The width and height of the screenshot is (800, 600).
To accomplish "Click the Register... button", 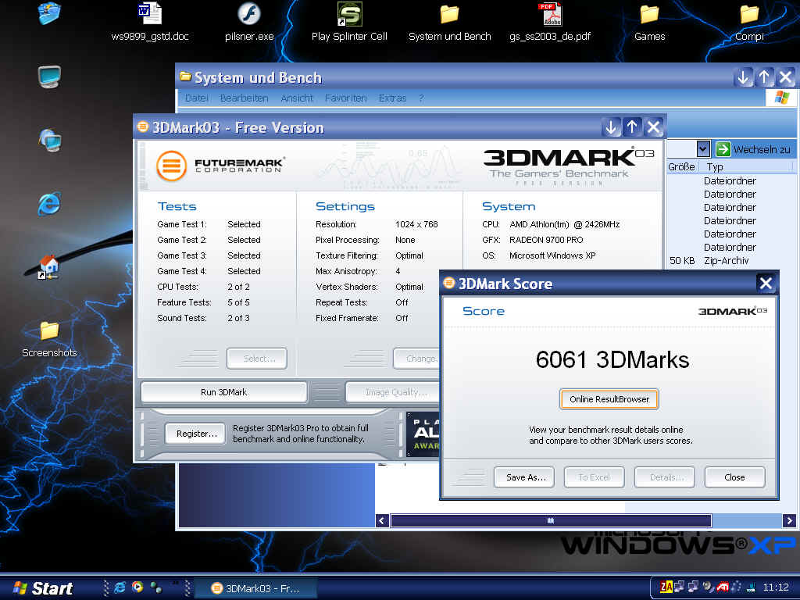I will click(195, 433).
